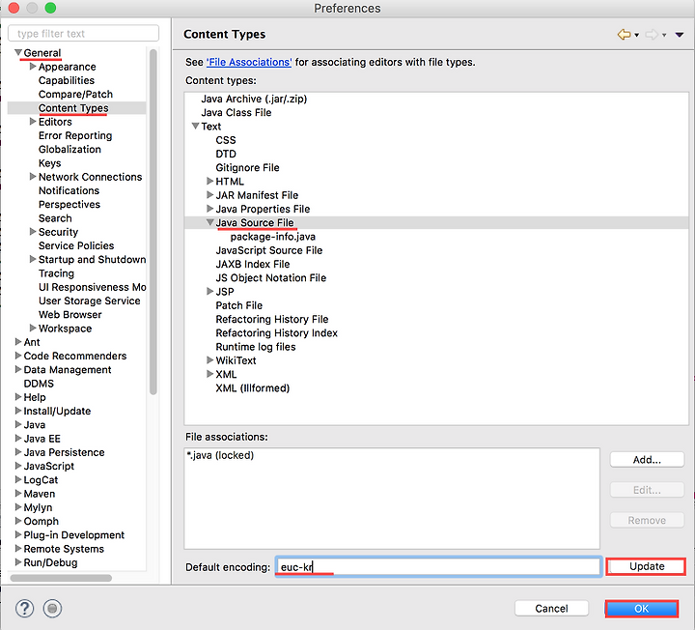Click the Cancel button

point(551,609)
